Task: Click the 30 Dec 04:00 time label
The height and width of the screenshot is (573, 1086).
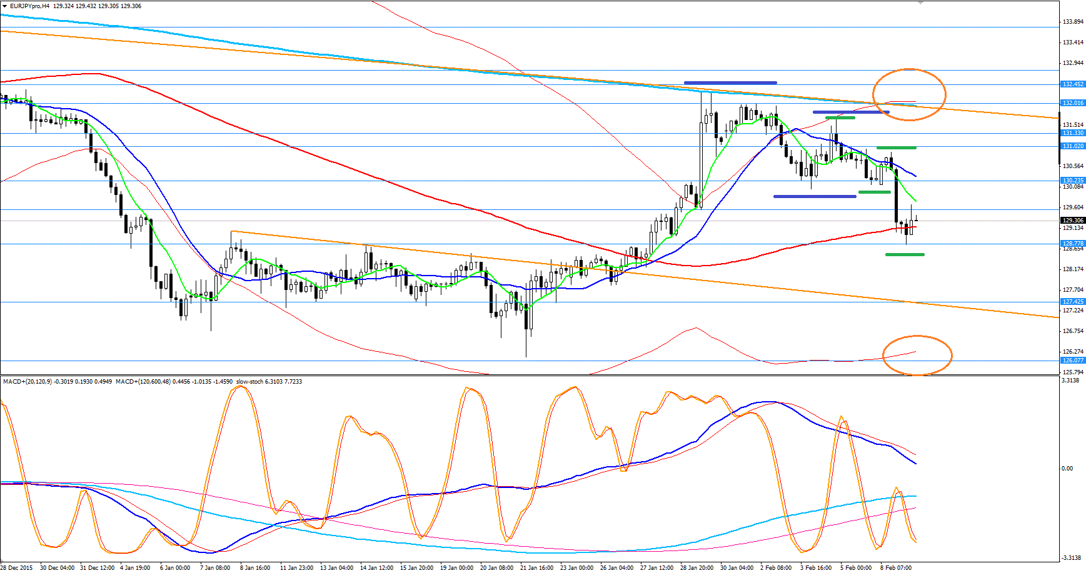Action: (x=57, y=568)
